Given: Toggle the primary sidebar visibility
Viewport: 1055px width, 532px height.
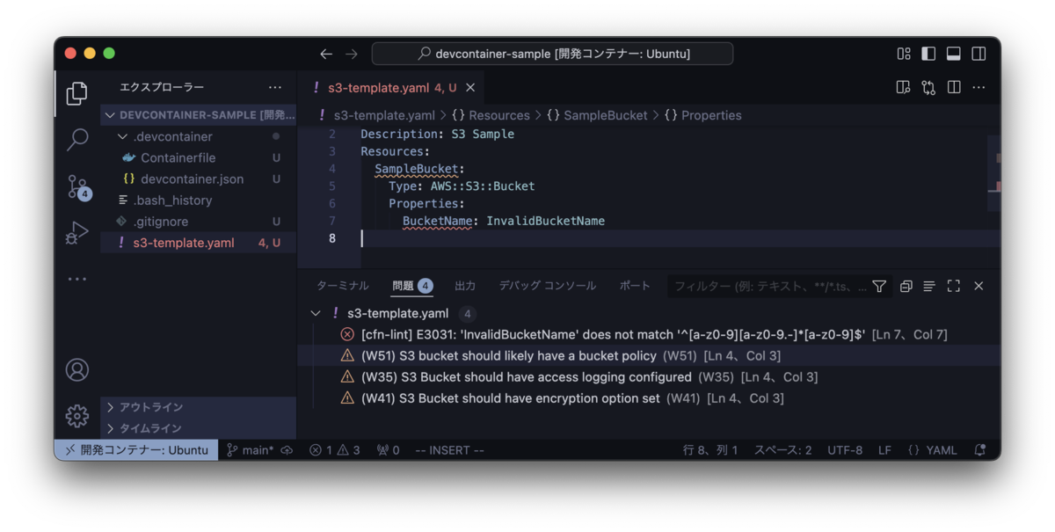Looking at the screenshot, I should tap(928, 53).
